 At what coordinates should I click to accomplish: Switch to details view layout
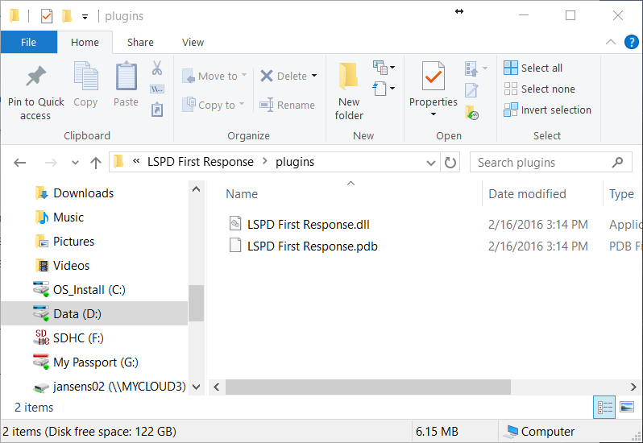tap(604, 408)
